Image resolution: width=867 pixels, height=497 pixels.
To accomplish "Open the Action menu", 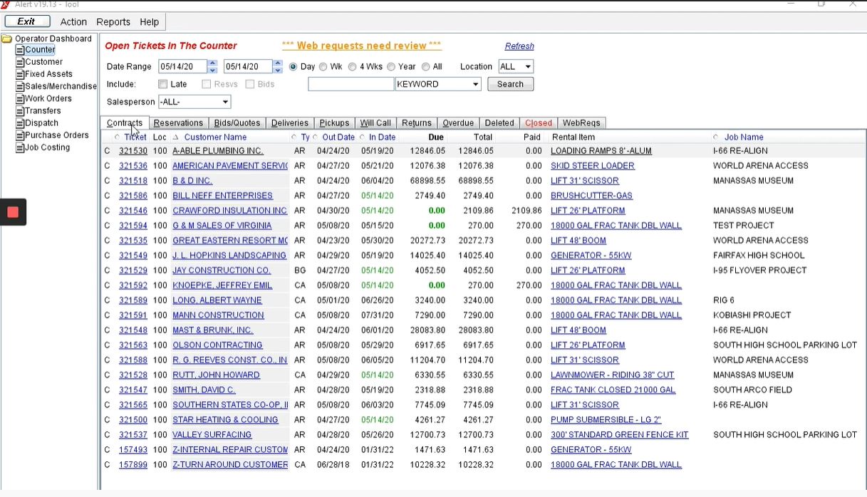I will coord(73,22).
